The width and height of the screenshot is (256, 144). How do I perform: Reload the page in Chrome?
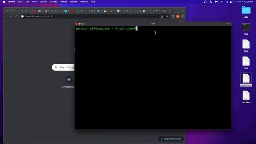click(16, 16)
